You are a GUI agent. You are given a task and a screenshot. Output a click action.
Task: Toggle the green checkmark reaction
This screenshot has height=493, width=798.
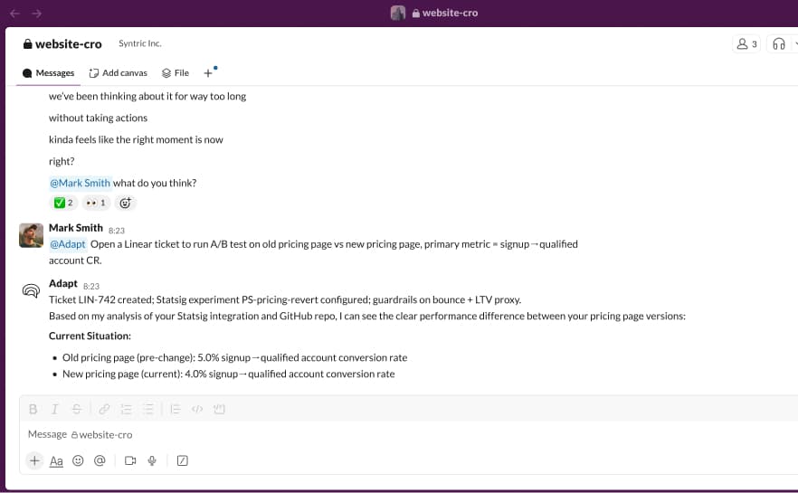click(x=63, y=204)
